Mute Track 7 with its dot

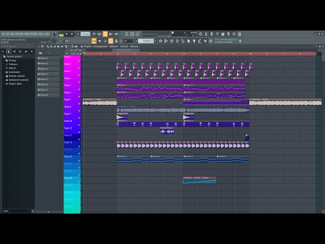click(79, 104)
